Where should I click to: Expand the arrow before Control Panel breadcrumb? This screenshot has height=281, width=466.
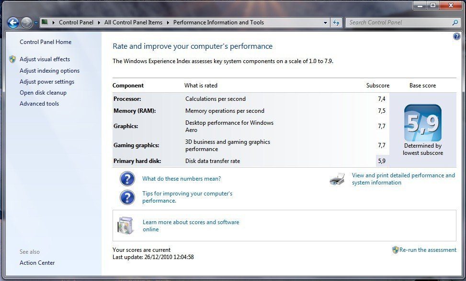coord(53,22)
